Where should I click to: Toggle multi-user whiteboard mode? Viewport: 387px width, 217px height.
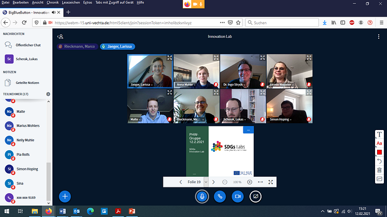coord(379,179)
